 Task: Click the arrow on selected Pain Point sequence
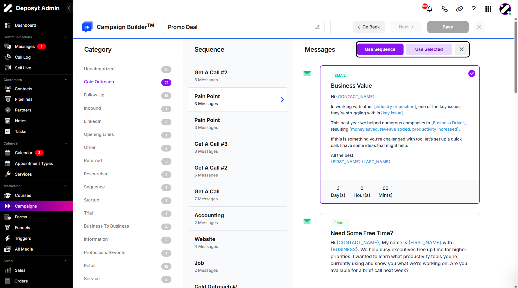pos(282,100)
